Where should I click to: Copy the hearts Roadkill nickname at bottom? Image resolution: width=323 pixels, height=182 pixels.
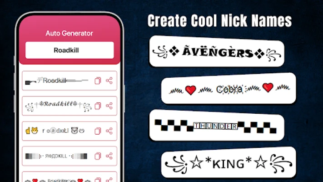point(98,180)
